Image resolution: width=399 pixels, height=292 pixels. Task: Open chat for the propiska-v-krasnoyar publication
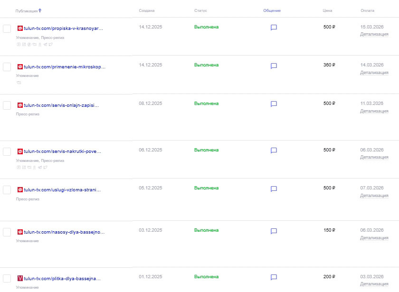274,28
